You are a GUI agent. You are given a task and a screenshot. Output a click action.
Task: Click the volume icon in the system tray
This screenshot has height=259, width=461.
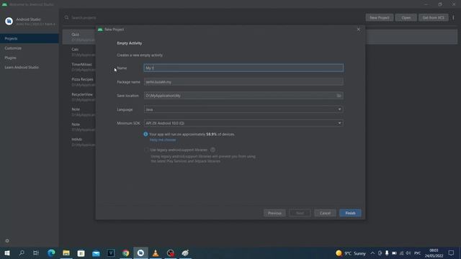(x=408, y=253)
